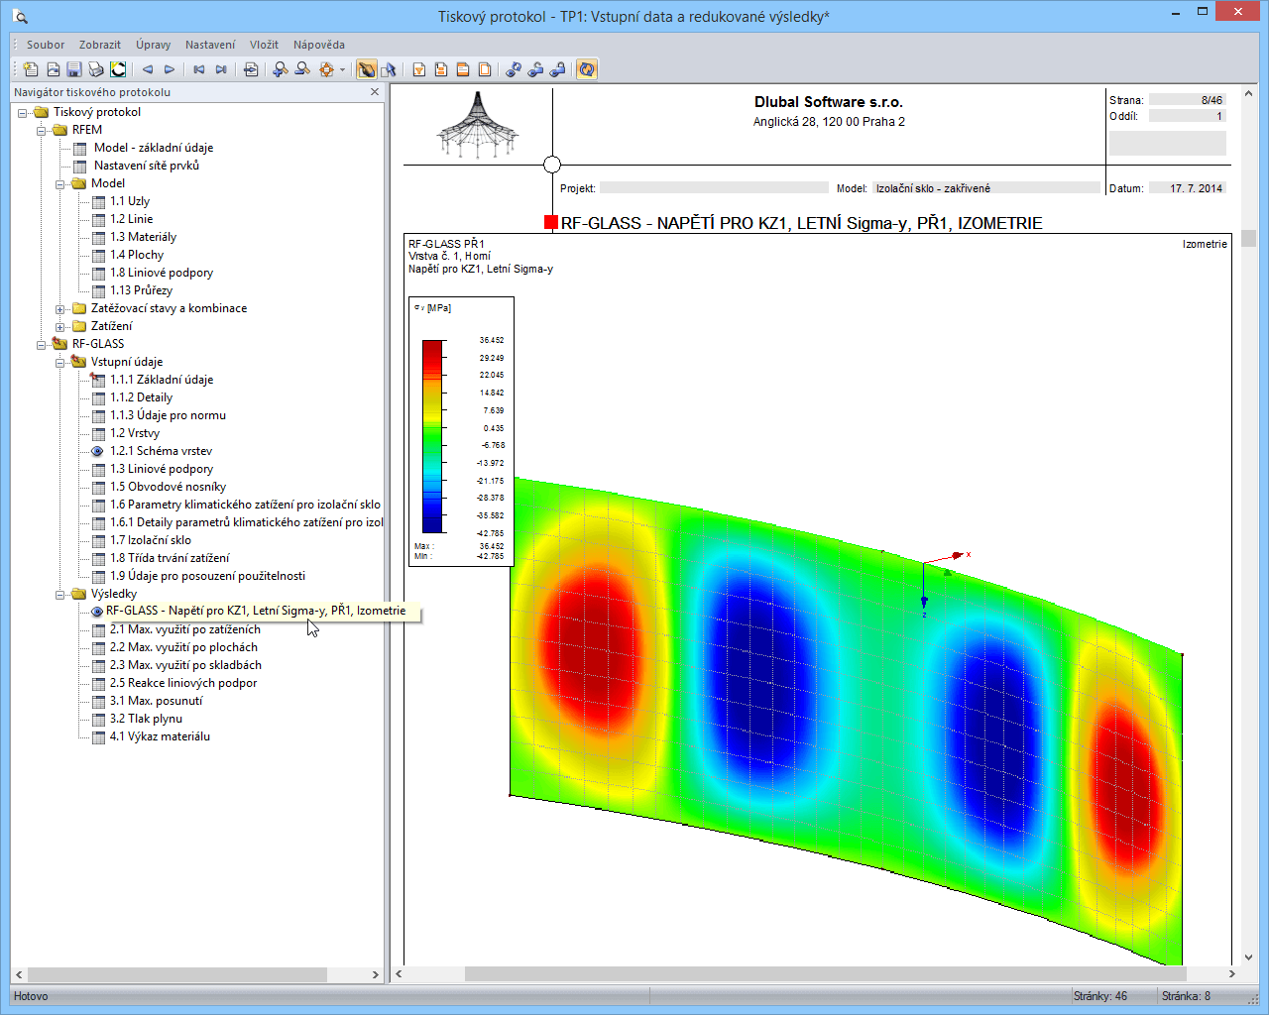Collapse the RF-GLASS tree node
This screenshot has width=1269, height=1015.
pos(42,344)
